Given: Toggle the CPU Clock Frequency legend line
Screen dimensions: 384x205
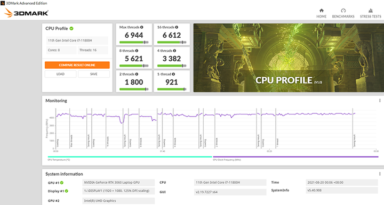Looking at the screenshot, I should (x=295, y=157).
